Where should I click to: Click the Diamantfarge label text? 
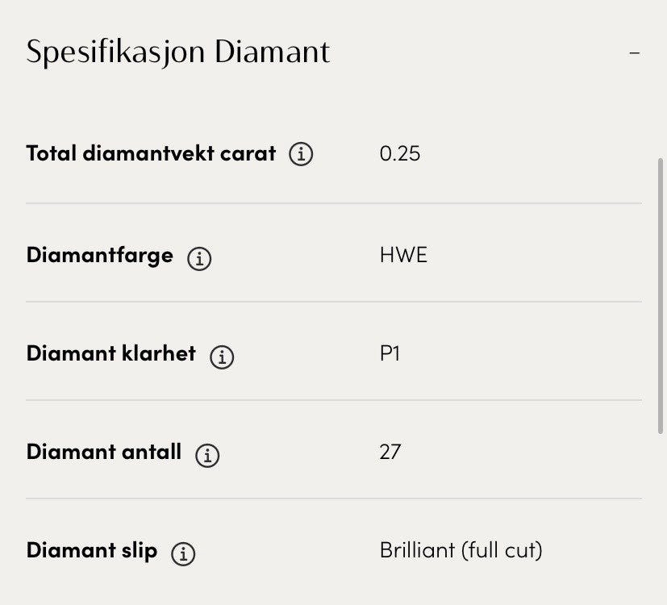click(x=99, y=256)
